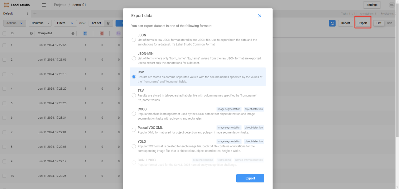Click demo_01 in the breadcrumb
Viewport: 399px width, 189px height.
[x=79, y=5]
